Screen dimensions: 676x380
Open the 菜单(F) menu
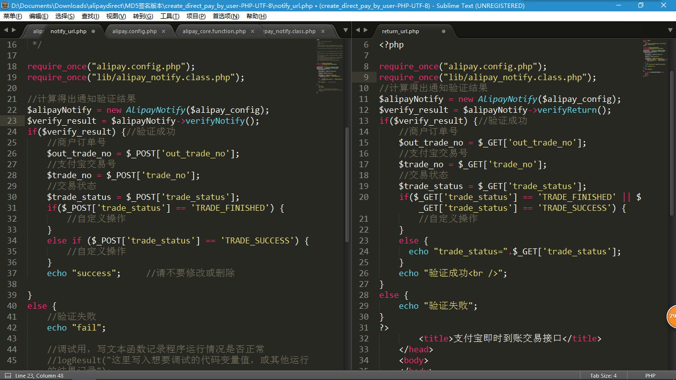click(x=12, y=16)
